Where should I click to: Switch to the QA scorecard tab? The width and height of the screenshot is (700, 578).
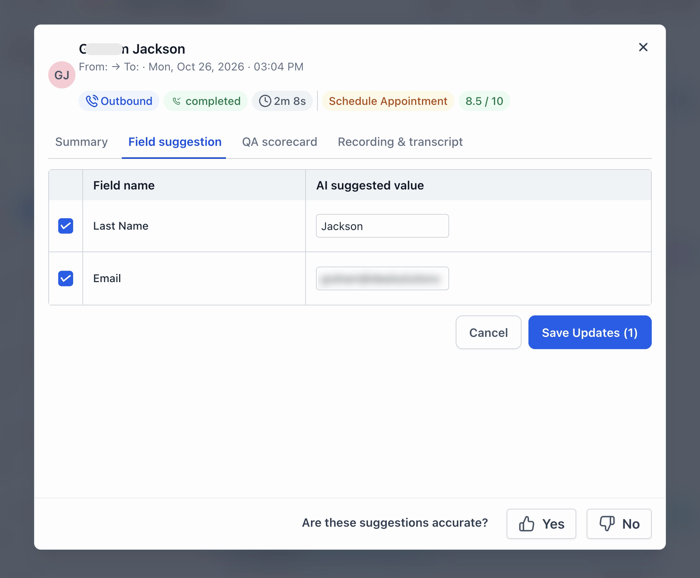(x=280, y=142)
